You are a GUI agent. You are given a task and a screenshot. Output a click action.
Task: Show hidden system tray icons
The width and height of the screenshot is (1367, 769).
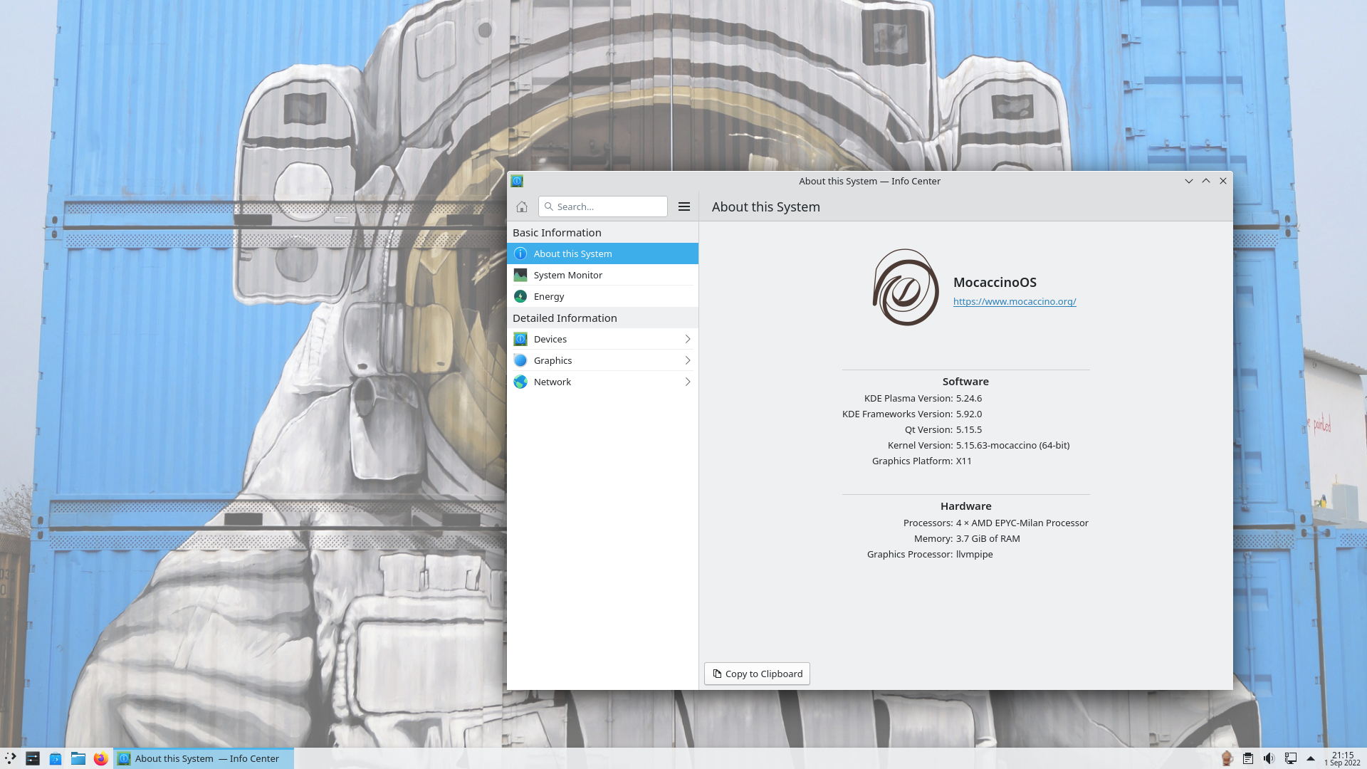(1311, 758)
